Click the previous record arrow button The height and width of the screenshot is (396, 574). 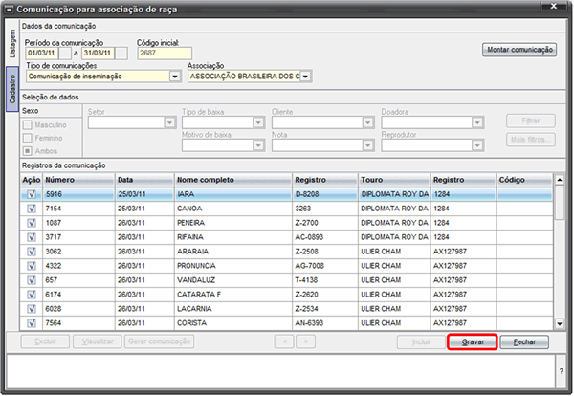pos(284,341)
